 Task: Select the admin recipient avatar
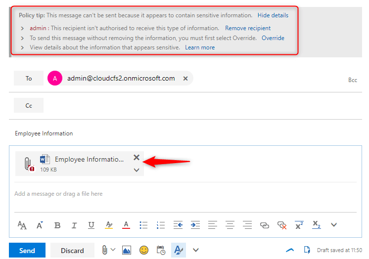click(55, 78)
